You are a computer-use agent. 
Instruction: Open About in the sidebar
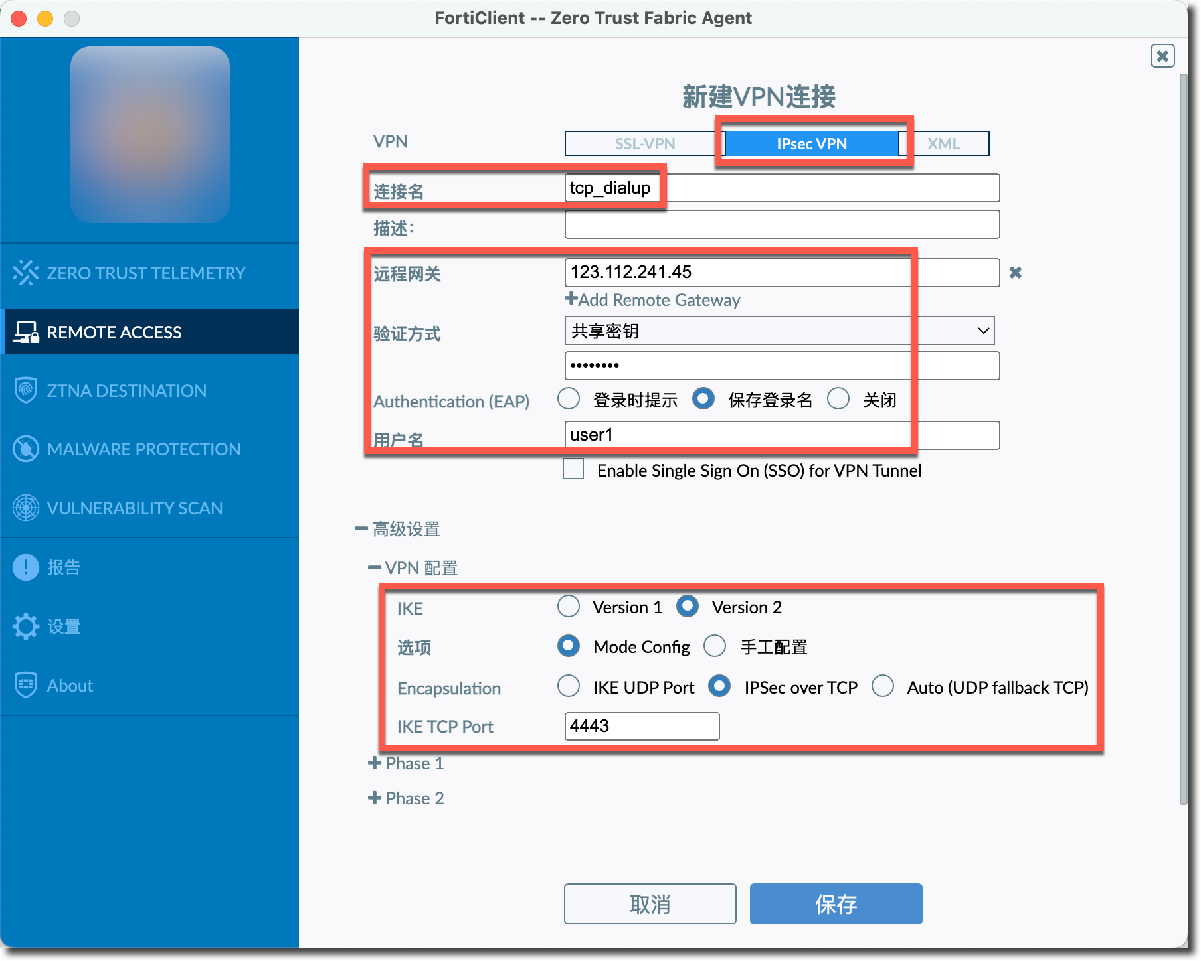[149, 685]
